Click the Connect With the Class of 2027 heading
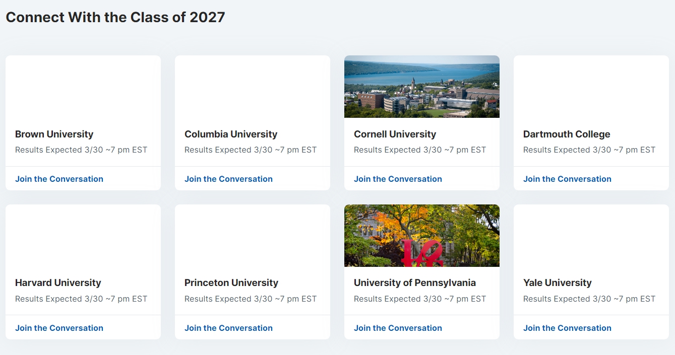 (115, 17)
